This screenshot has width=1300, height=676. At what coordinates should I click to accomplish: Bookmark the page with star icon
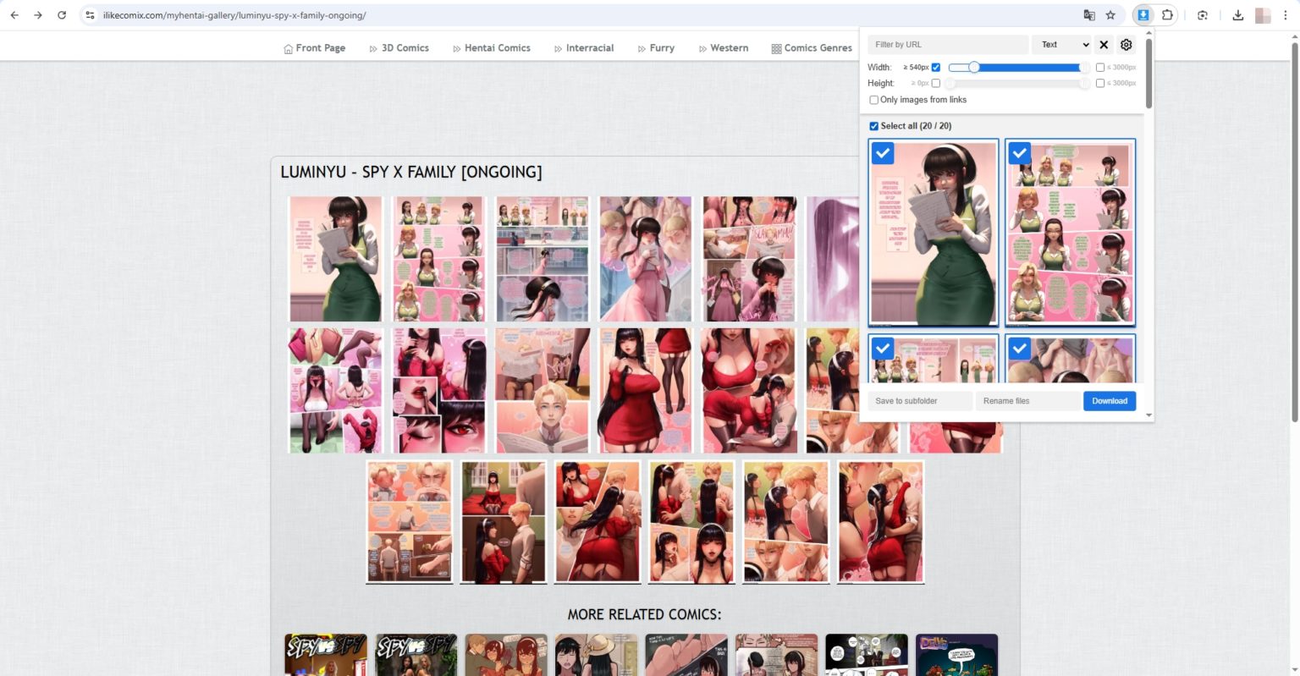[x=1110, y=14]
